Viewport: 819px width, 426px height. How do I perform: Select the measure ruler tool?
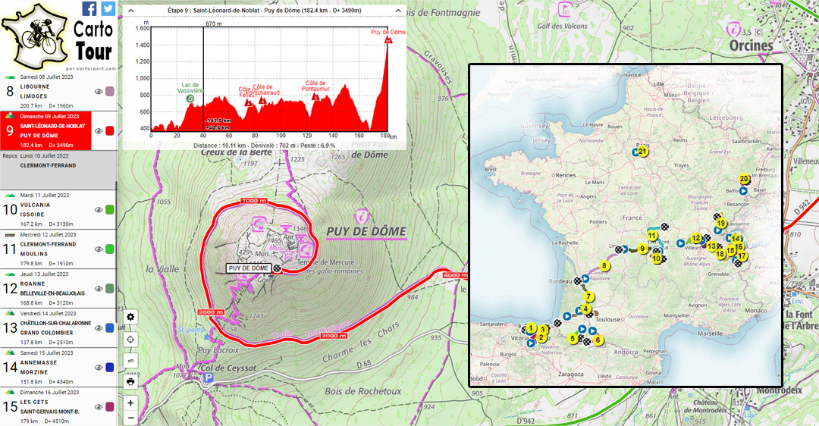130,361
